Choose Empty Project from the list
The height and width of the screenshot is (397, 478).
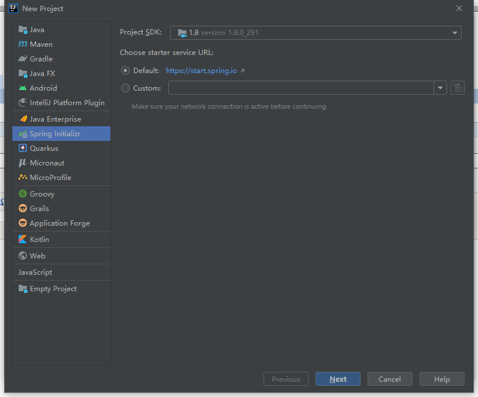53,289
